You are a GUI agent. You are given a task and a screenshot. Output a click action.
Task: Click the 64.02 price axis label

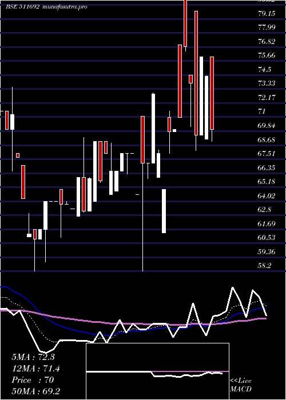tap(267, 196)
